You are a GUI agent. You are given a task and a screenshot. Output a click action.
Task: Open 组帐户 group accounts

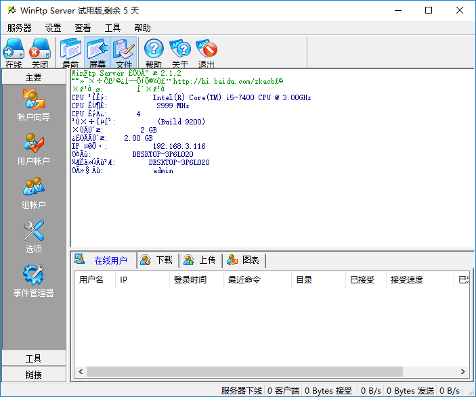click(x=33, y=193)
